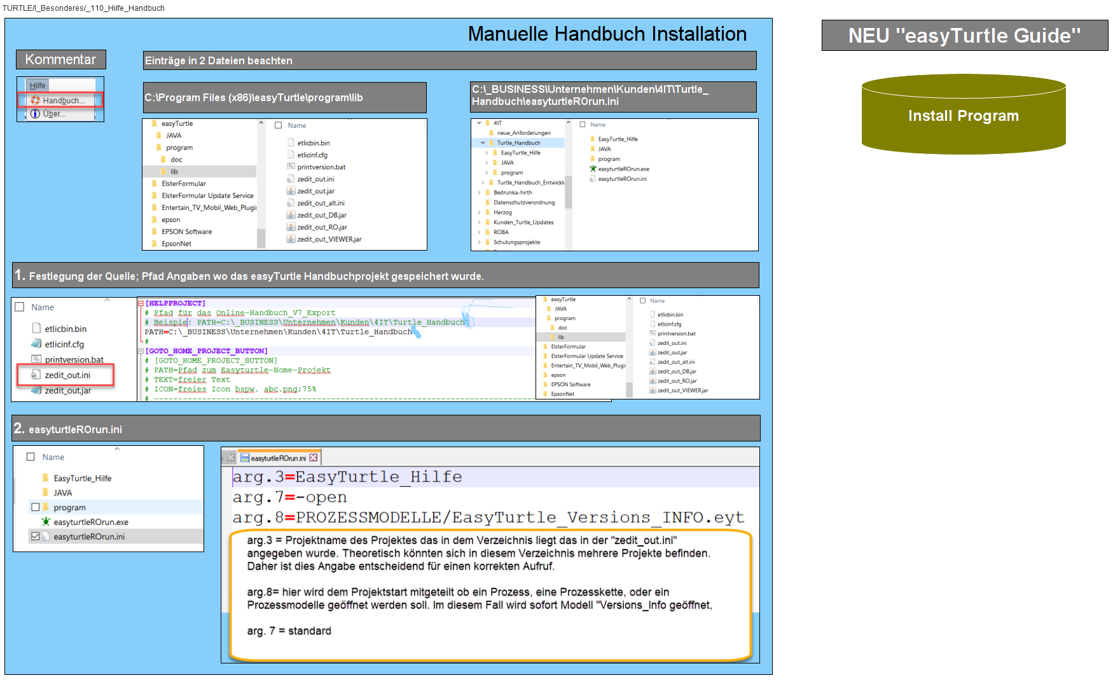Toggle Name header checkbox in step 2 list
The height and width of the screenshot is (680, 1113).
(31, 457)
